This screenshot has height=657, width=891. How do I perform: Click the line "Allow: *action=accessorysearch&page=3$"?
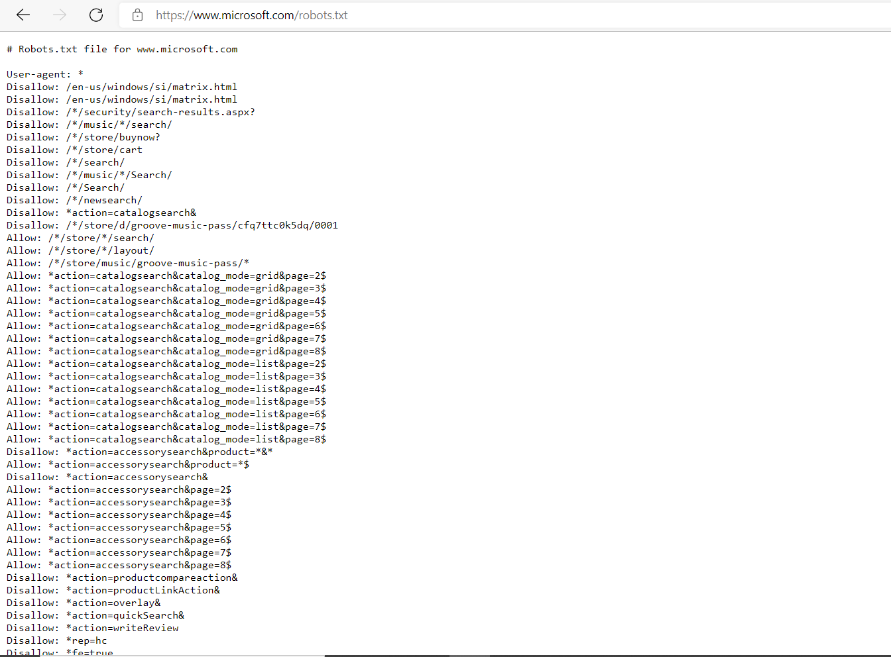click(x=119, y=502)
